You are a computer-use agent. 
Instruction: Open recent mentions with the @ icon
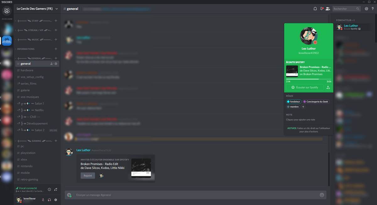[366, 9]
